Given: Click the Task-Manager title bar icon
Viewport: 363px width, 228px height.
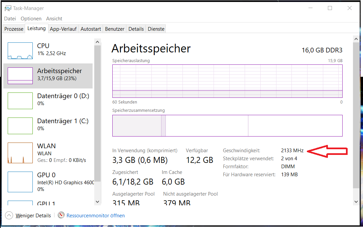Looking at the screenshot, I should pos(8,8).
